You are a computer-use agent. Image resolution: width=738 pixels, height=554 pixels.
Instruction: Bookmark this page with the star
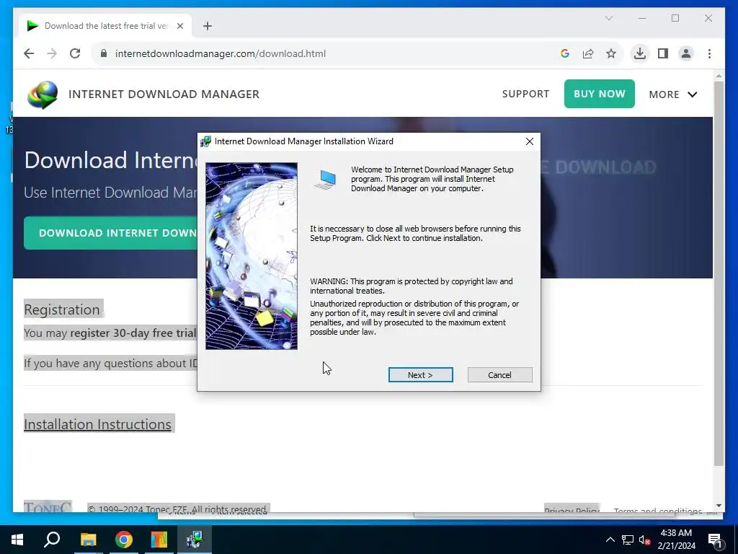(x=611, y=53)
